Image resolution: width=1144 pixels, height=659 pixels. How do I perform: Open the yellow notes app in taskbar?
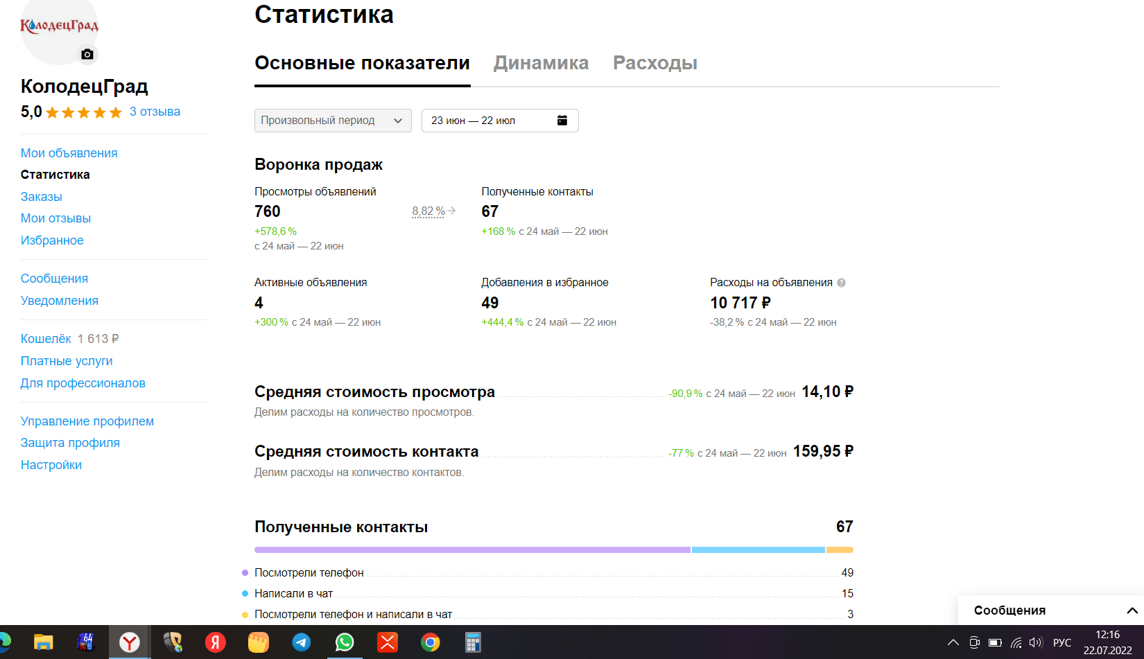(259, 642)
